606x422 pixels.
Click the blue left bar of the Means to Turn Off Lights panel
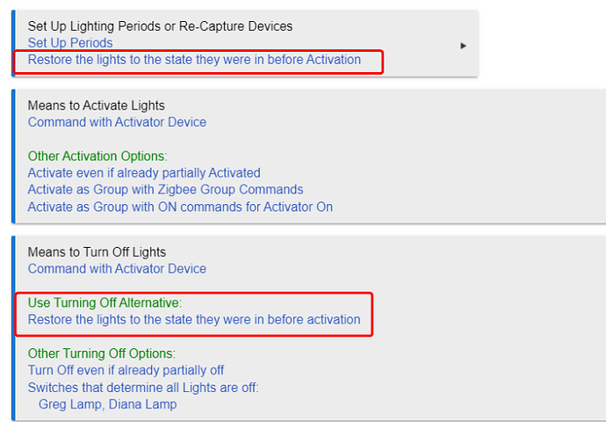point(13,328)
